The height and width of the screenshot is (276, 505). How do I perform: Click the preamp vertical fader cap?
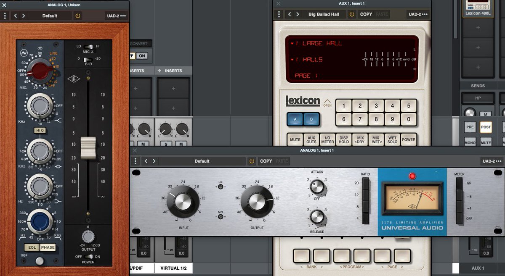[x=88, y=148]
